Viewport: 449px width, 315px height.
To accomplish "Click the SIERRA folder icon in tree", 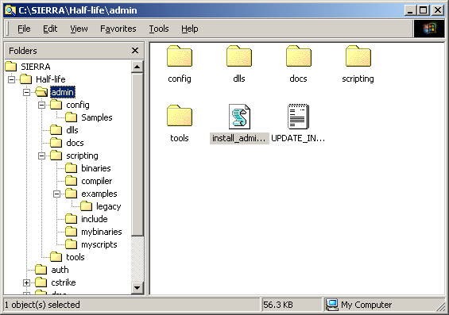I will click(11, 67).
